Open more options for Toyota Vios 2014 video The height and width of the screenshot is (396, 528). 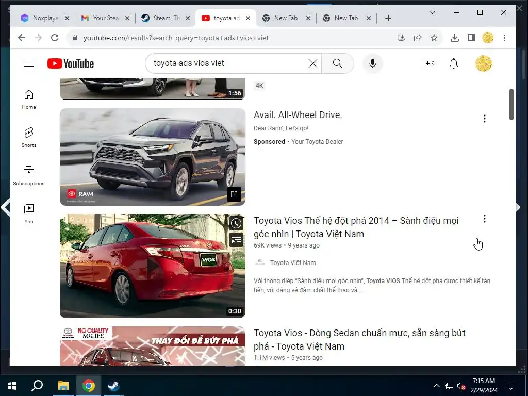click(x=485, y=219)
